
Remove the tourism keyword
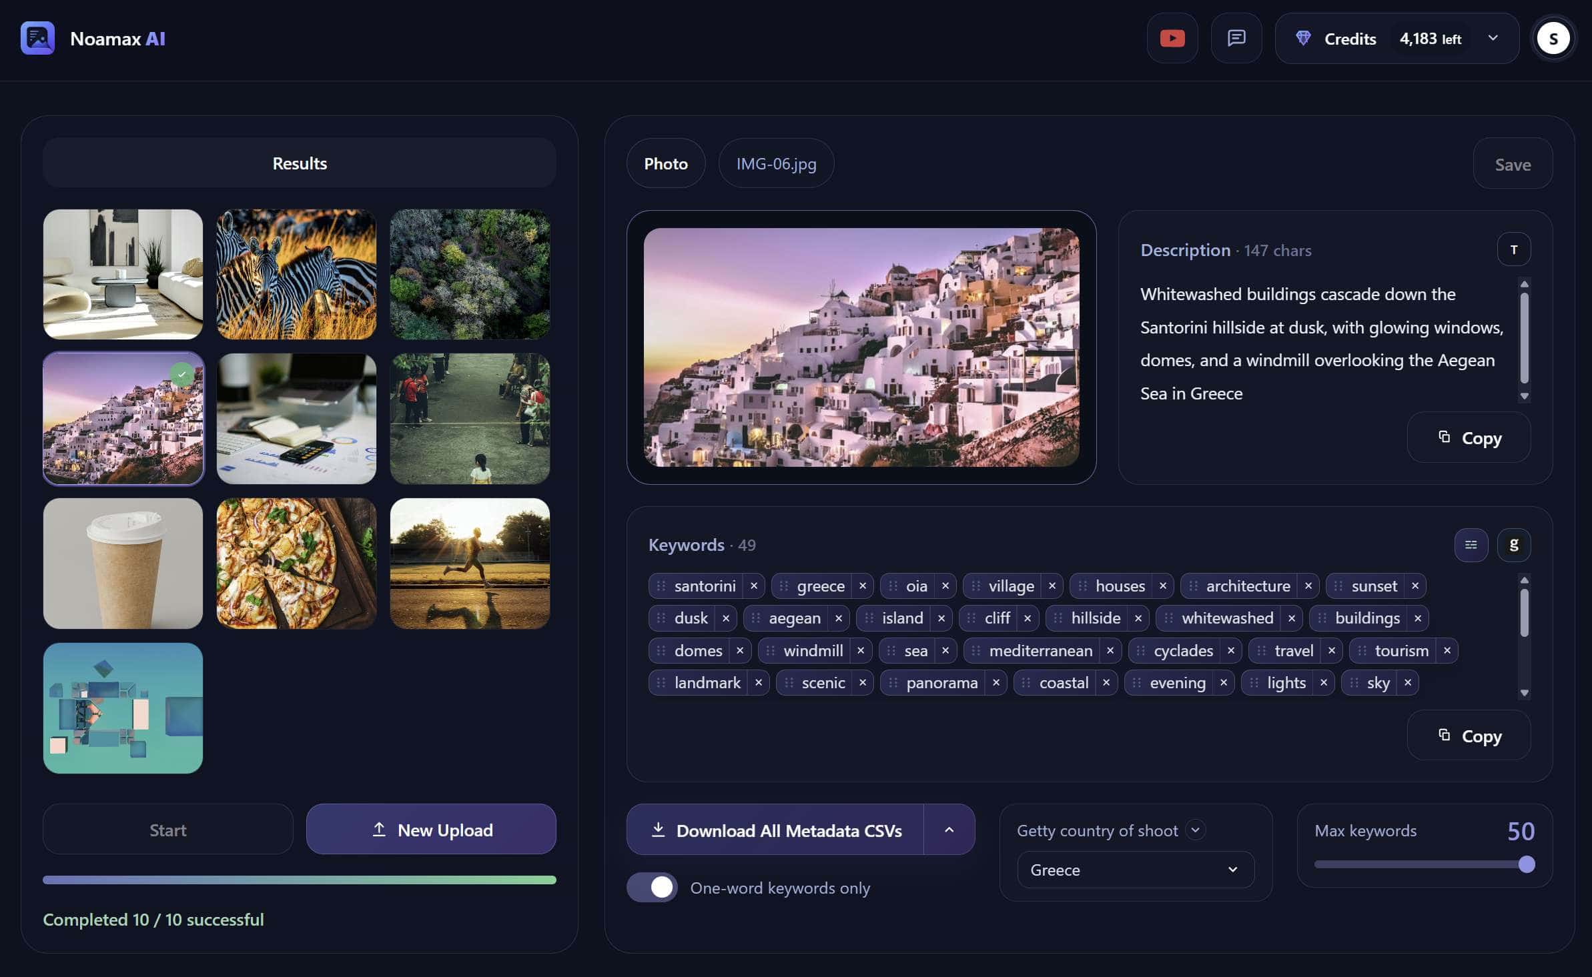coord(1447,650)
